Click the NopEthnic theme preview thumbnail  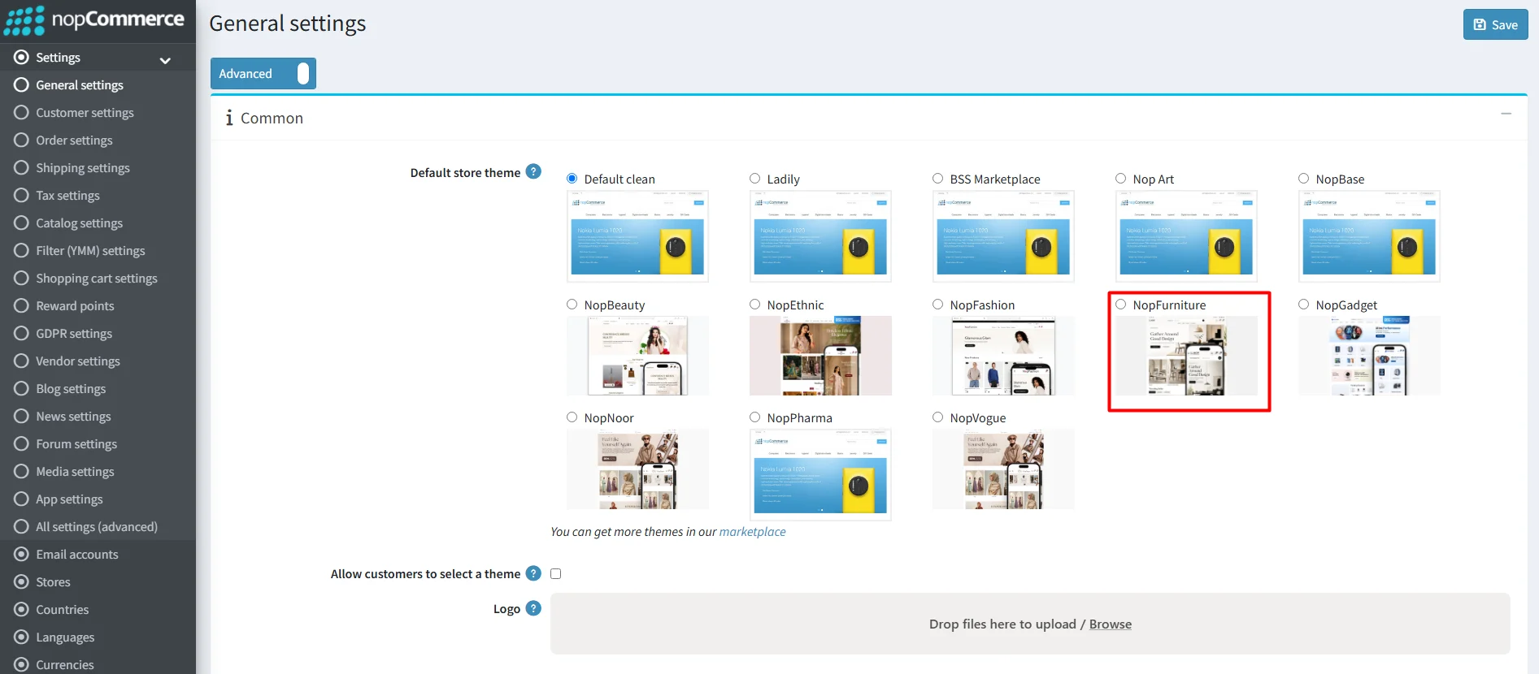(820, 356)
